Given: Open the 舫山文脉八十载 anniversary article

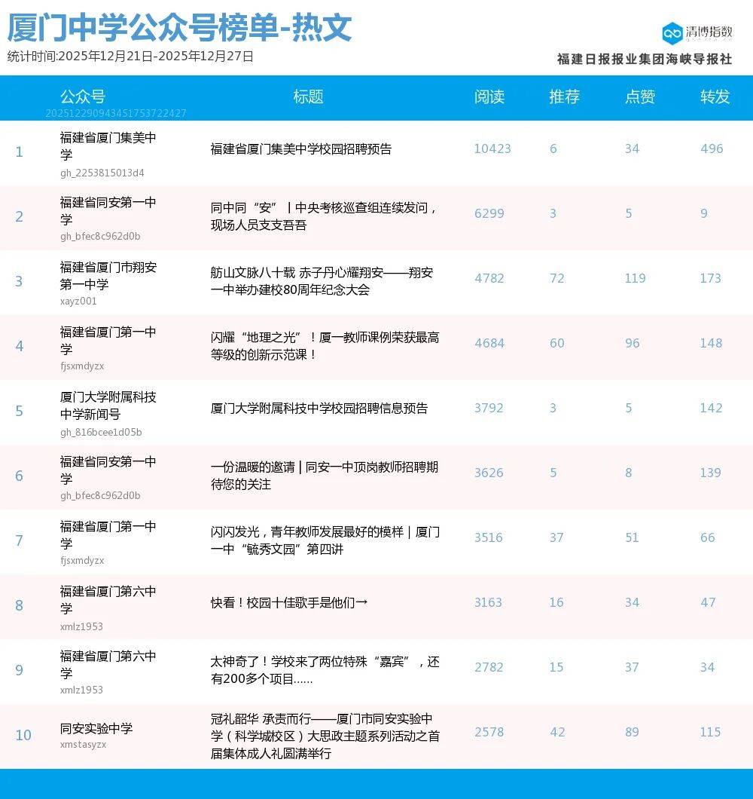Looking at the screenshot, I should click(322, 281).
